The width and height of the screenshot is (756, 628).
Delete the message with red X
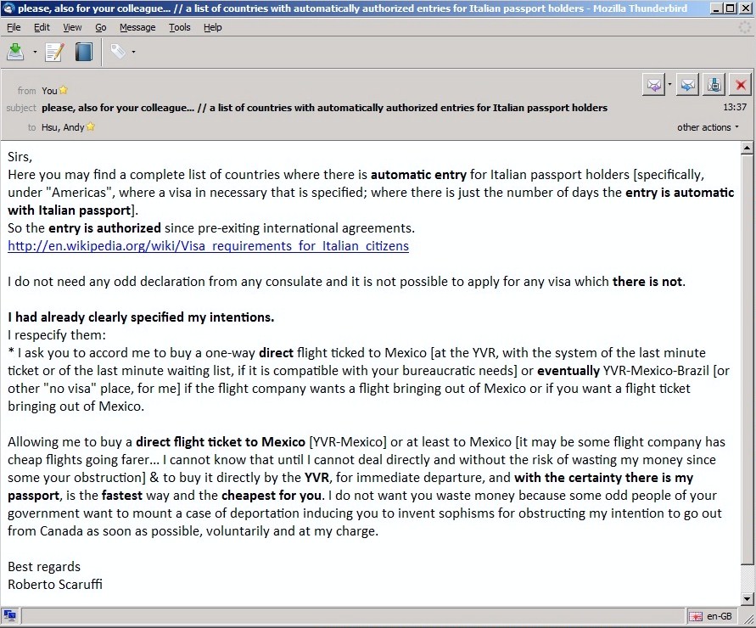741,86
